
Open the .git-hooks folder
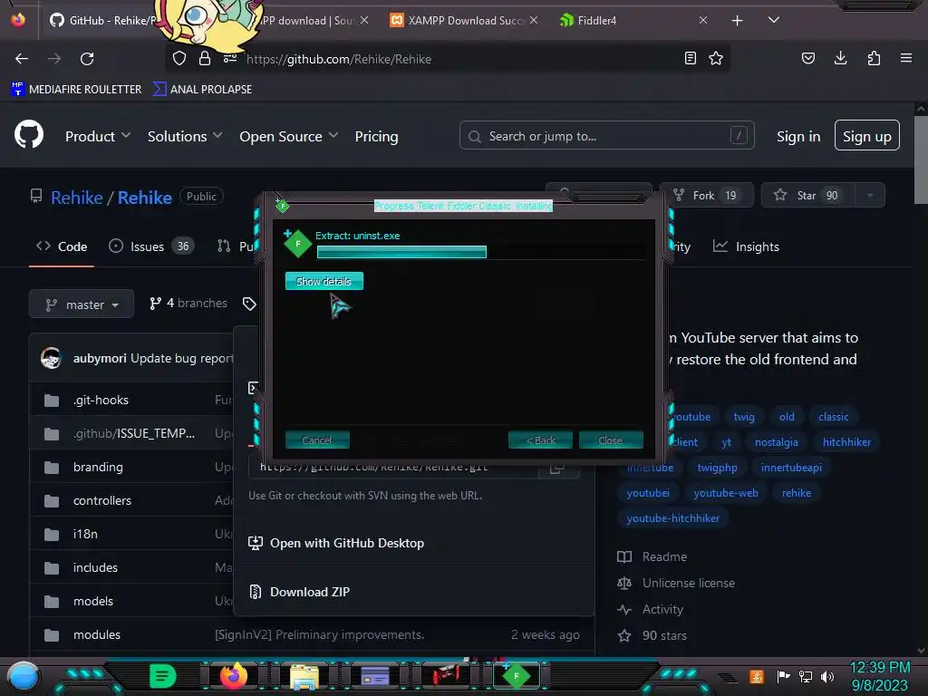101,400
